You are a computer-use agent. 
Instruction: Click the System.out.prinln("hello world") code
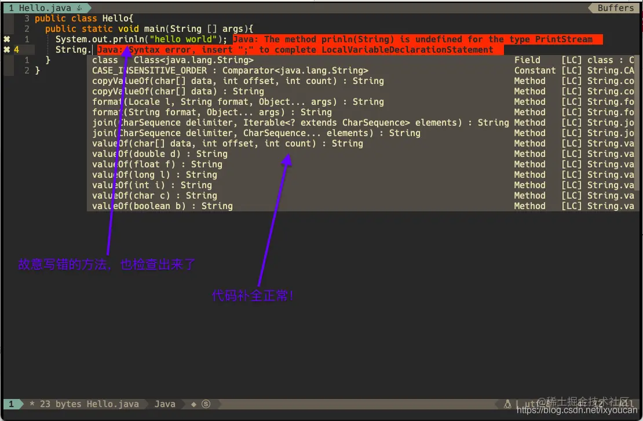coord(141,39)
